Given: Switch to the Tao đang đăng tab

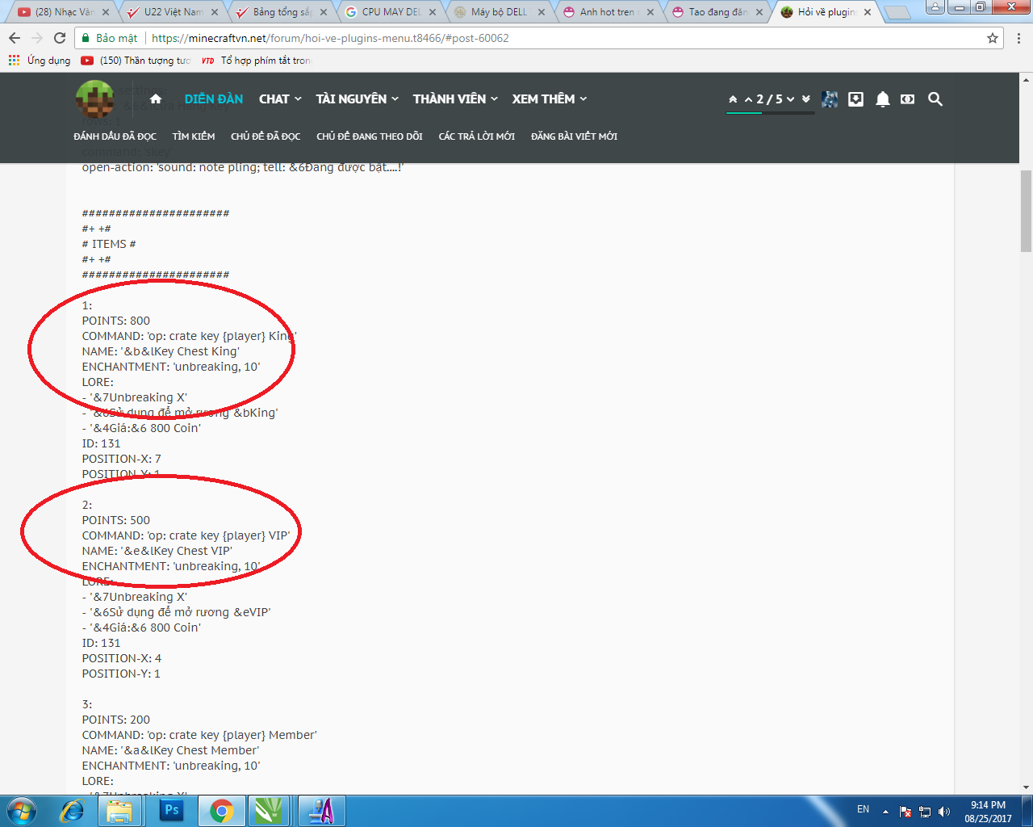Looking at the screenshot, I should click(x=718, y=12).
